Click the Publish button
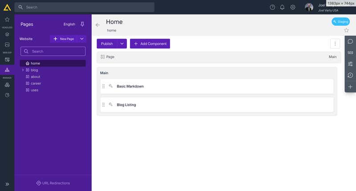Viewport: 356px width, 191px height. [x=107, y=44]
